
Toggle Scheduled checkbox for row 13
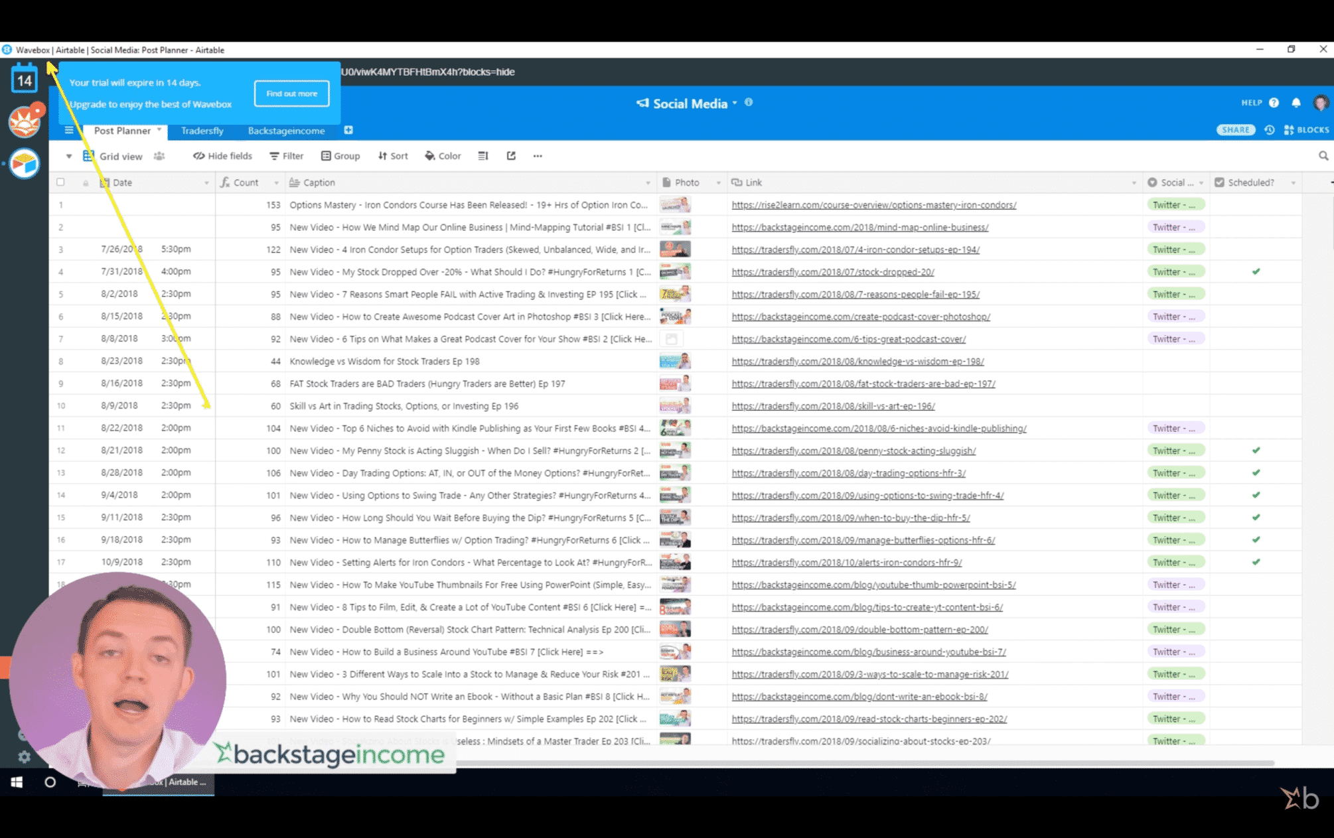1256,473
